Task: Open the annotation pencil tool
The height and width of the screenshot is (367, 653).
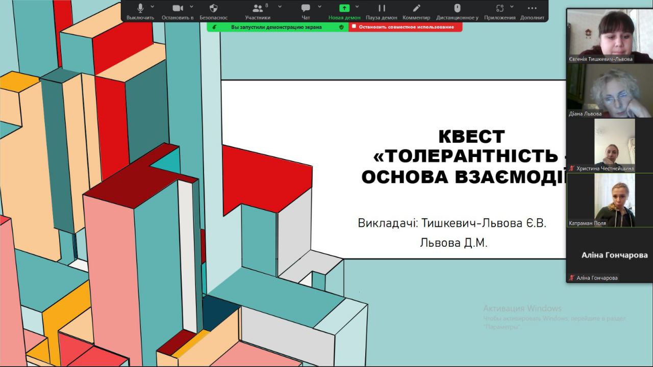Action: click(416, 9)
